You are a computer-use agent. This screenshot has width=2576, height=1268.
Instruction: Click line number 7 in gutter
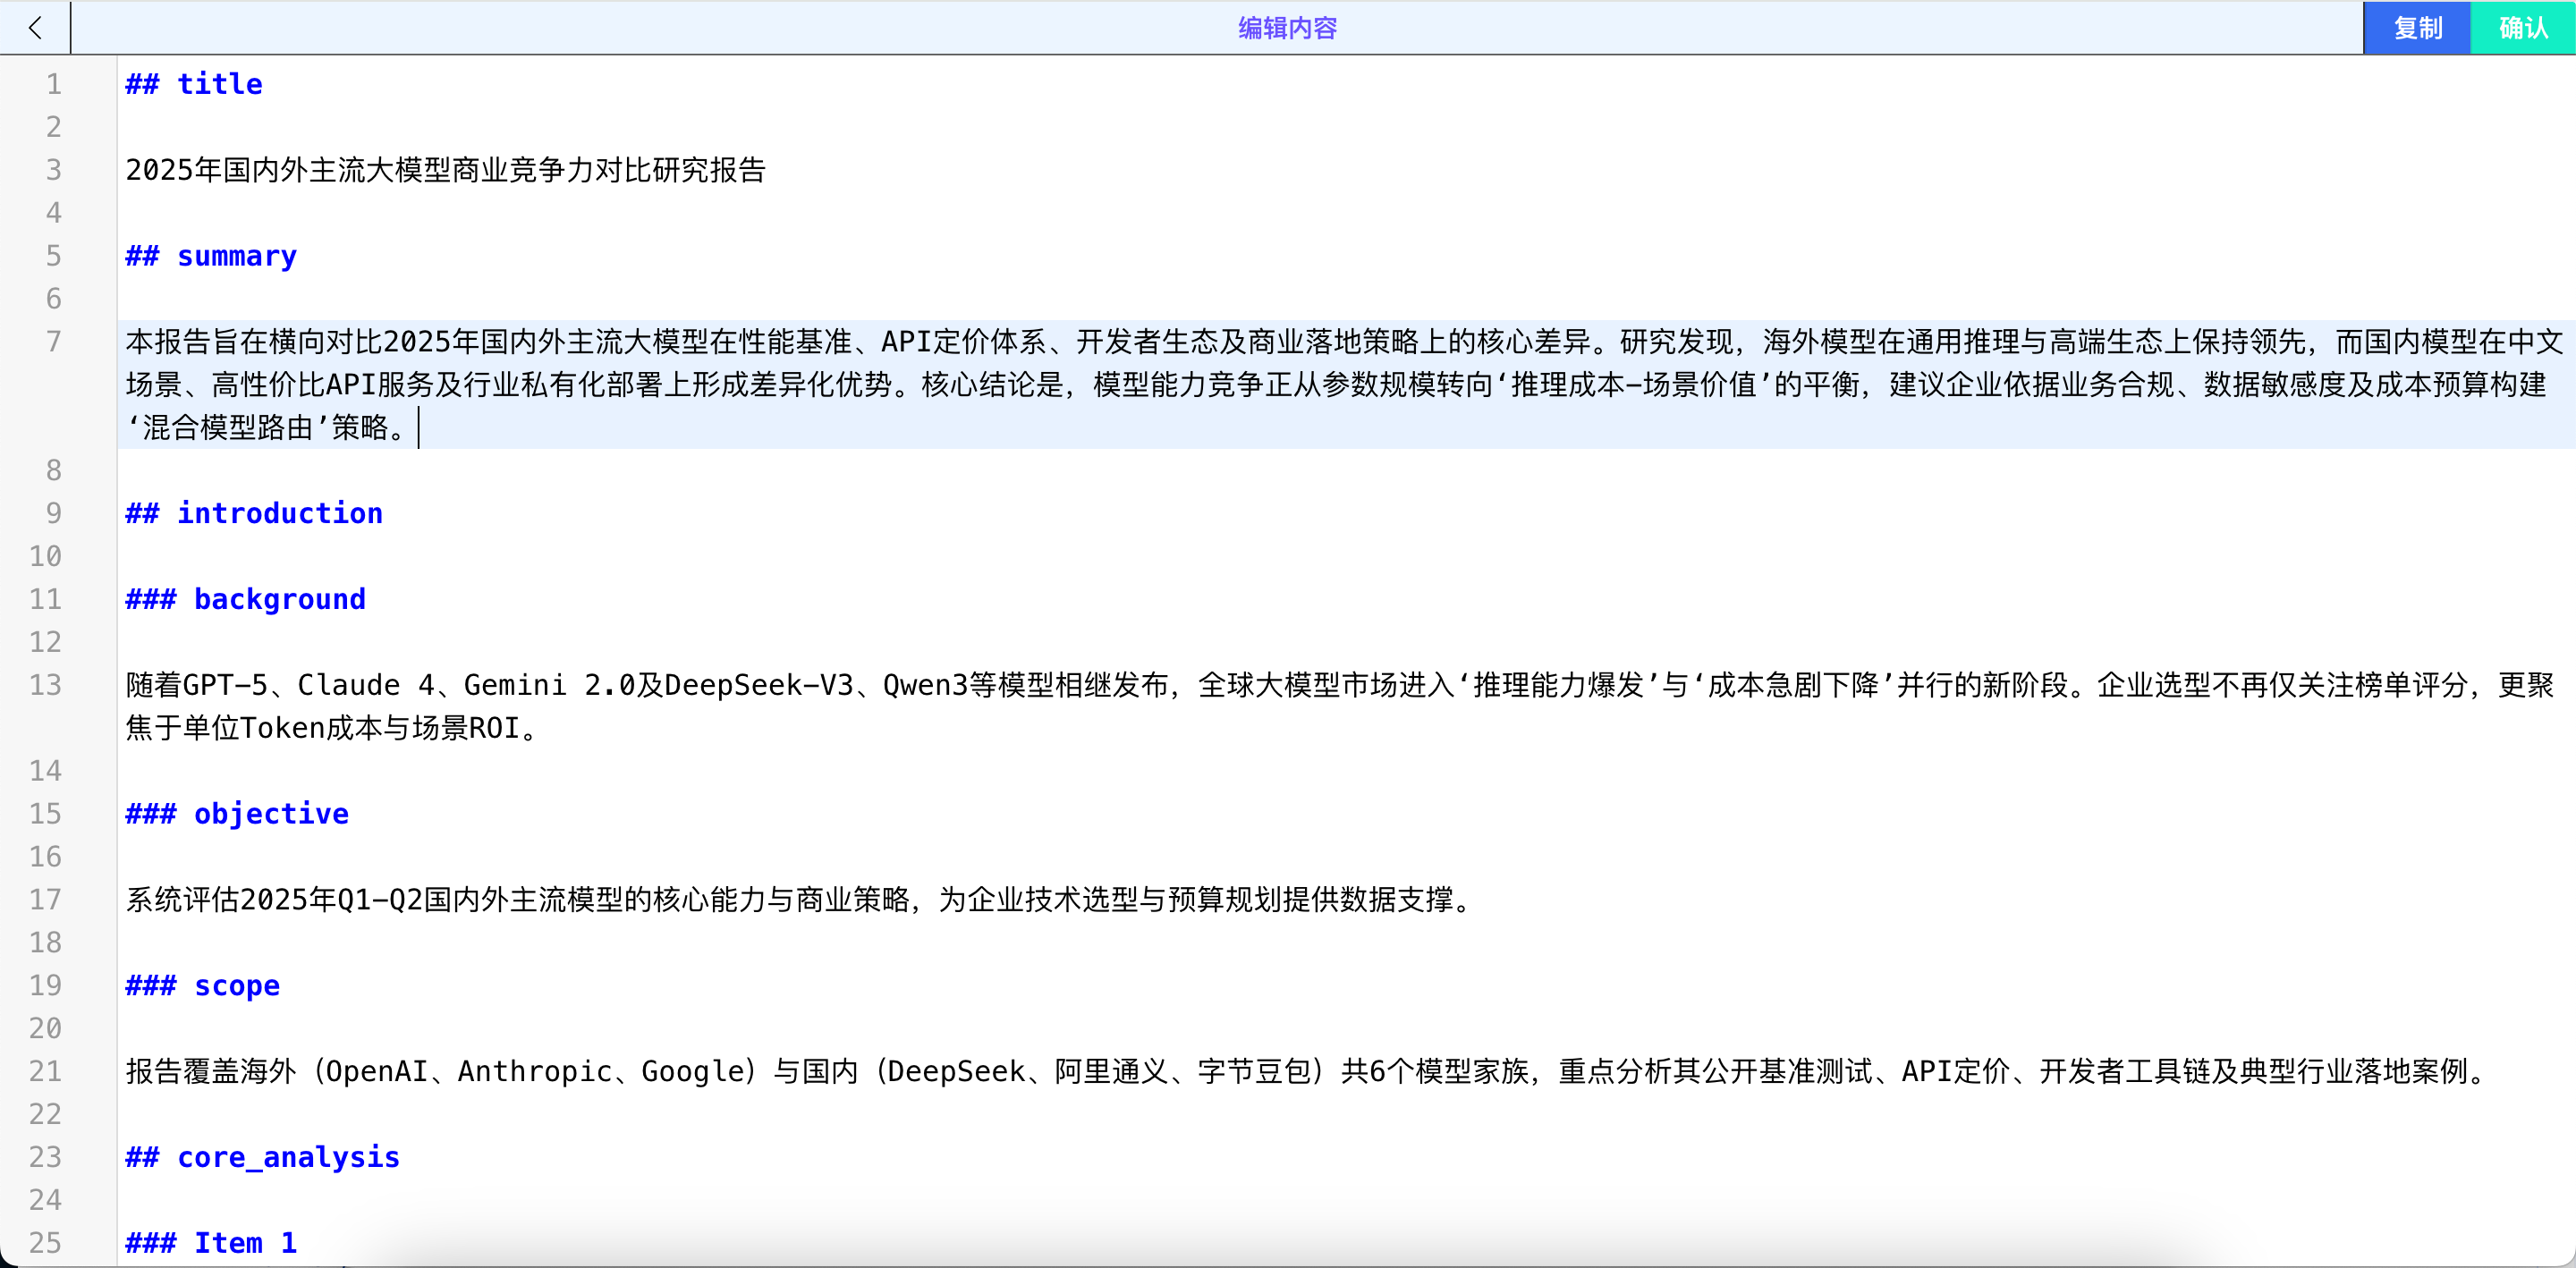54,342
